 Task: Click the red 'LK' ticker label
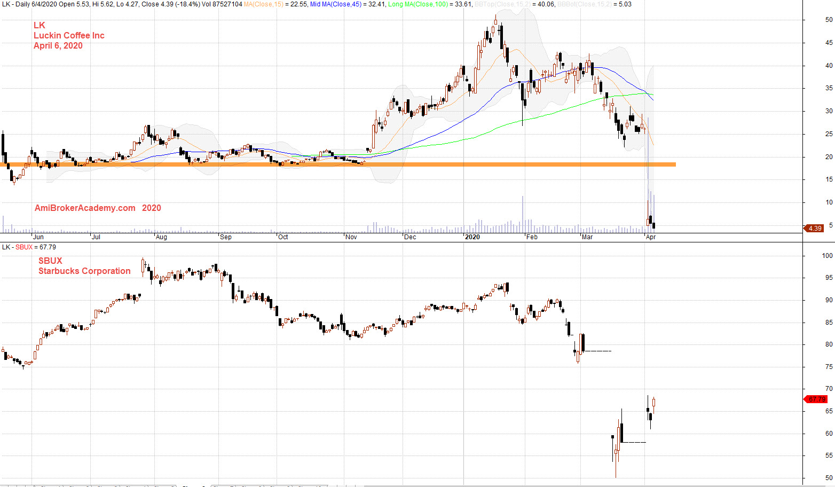pyautogui.click(x=40, y=25)
